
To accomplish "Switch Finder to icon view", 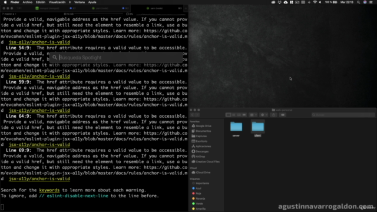I will tap(228, 115).
